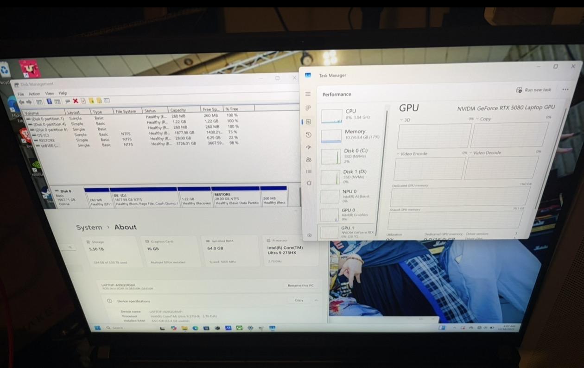Sort by File System column header
This screenshot has width=584, height=368.
pos(128,111)
